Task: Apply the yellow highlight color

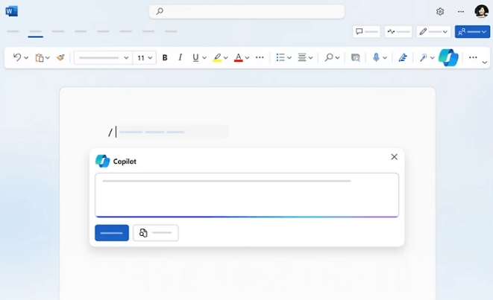Action: click(217, 57)
